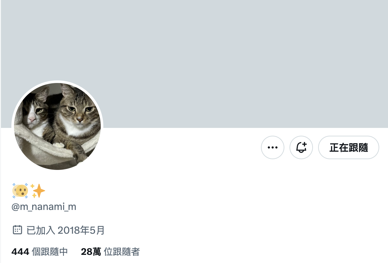Open the 個跟隨中 following list

(x=49, y=252)
